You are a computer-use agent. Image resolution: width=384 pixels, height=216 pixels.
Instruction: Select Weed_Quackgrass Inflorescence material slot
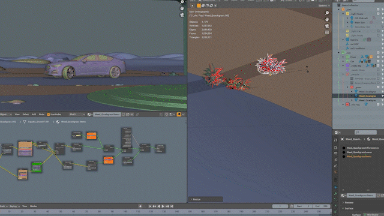coord(362,148)
